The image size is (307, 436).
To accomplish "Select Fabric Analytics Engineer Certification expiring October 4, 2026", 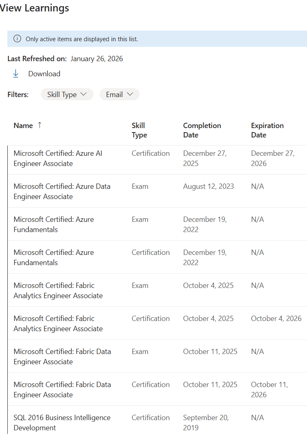I will (x=157, y=323).
